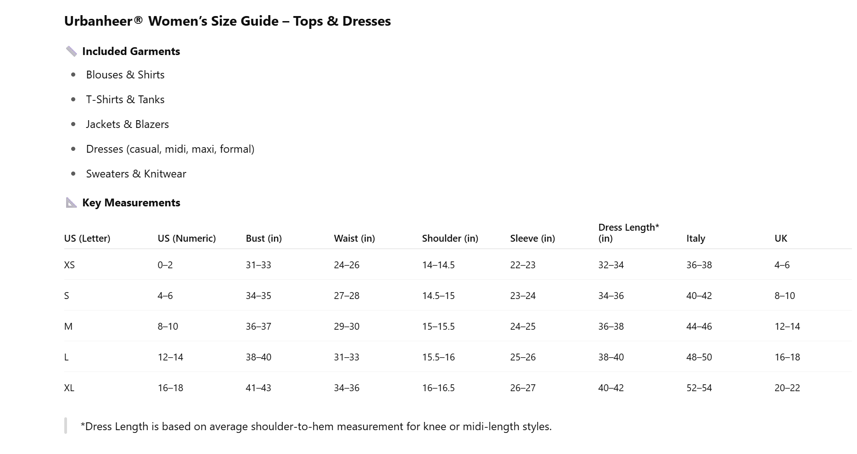Click the Dress Length footnote text
Image resolution: width=857 pixels, height=454 pixels.
click(x=316, y=426)
